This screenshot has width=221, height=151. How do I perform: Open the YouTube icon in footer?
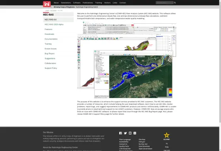click(x=130, y=133)
